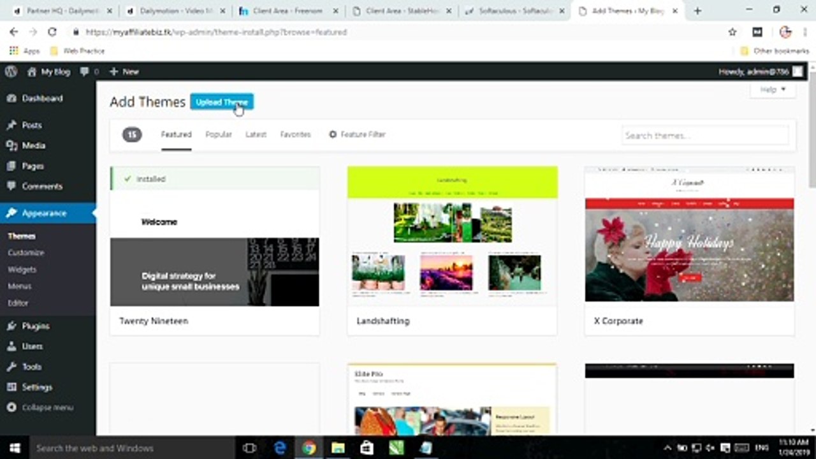This screenshot has height=459, width=816.
Task: Click the browser address bar
Action: (x=395, y=32)
